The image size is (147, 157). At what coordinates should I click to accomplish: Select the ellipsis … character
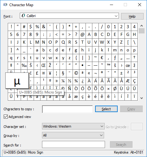(128, 58)
